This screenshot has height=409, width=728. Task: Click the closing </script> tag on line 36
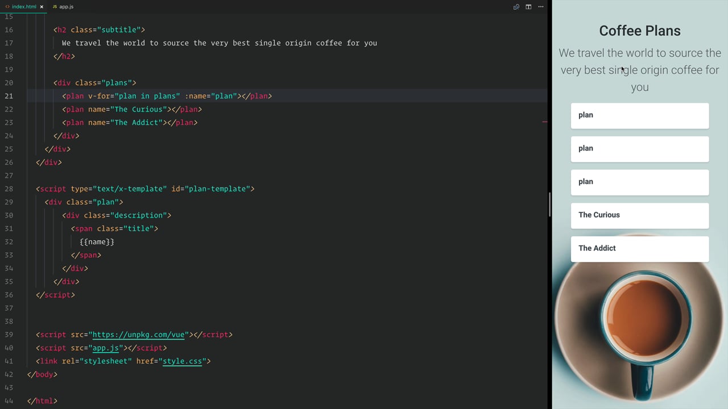(55, 295)
